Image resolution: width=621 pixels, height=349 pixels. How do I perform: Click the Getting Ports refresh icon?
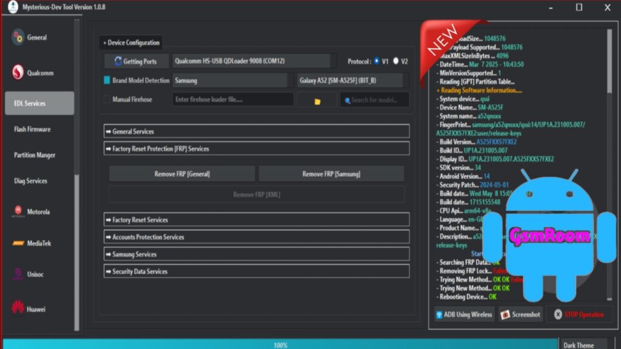coord(117,61)
